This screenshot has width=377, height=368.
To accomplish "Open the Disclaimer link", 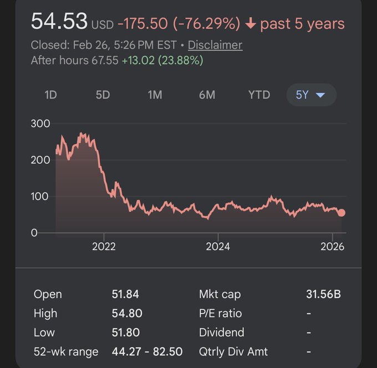I will coord(215,45).
